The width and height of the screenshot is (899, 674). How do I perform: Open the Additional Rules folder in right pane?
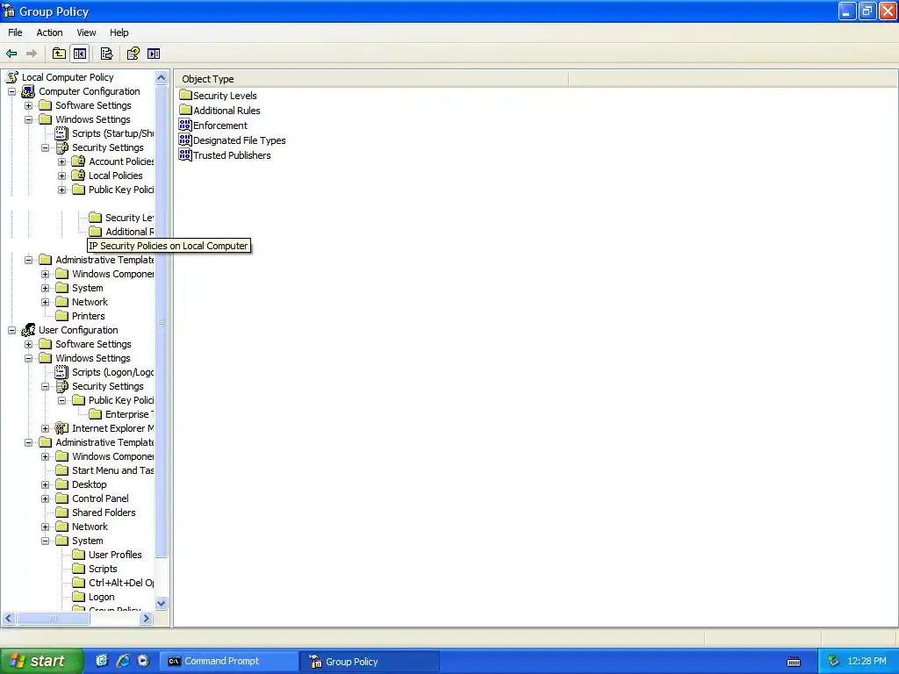point(219,111)
